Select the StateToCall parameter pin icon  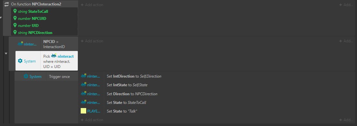(x=15, y=11)
